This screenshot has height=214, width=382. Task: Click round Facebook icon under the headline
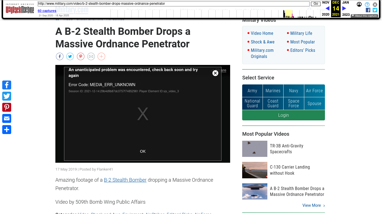tap(60, 57)
